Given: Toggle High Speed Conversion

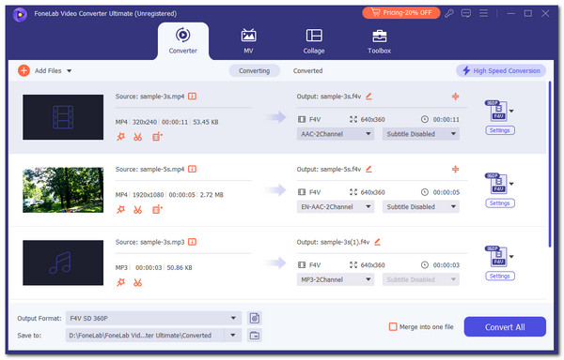Looking at the screenshot, I should (501, 70).
